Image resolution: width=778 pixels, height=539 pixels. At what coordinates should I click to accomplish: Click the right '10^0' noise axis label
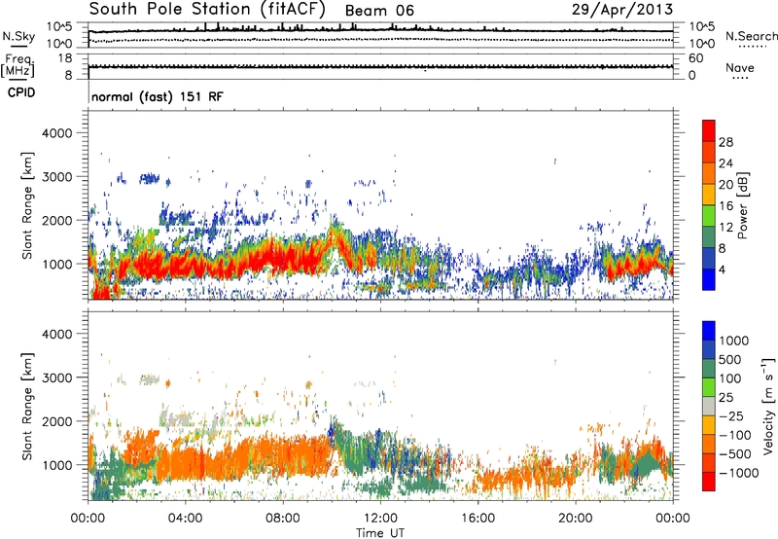click(x=701, y=44)
